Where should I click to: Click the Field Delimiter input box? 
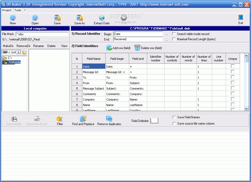click(154, 121)
